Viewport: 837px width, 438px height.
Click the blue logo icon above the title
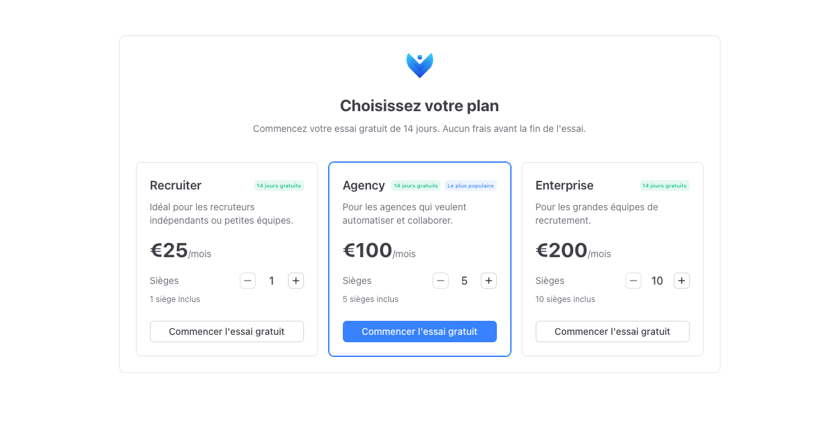[x=420, y=65]
